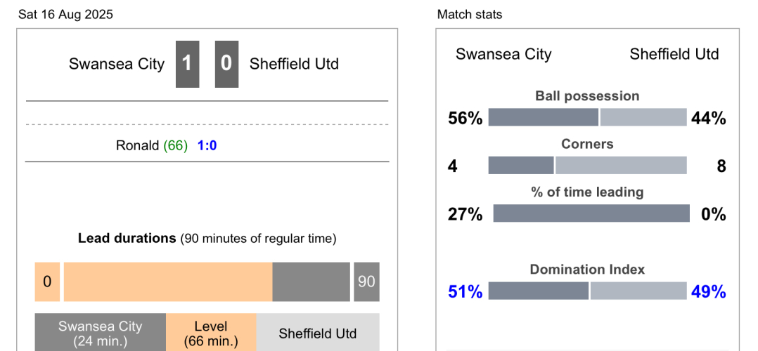Click the gray Swansea lead segment of the timeline

pyautogui.click(x=311, y=282)
